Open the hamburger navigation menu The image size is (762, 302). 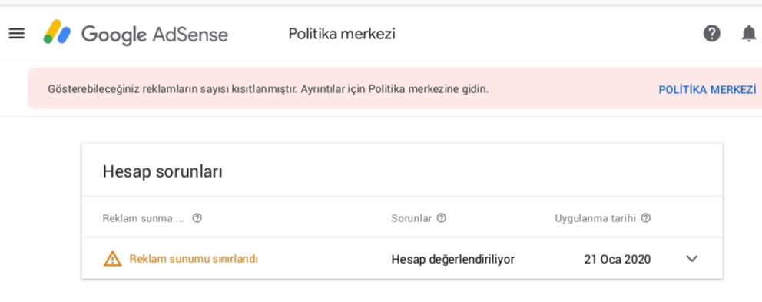pyautogui.click(x=17, y=34)
